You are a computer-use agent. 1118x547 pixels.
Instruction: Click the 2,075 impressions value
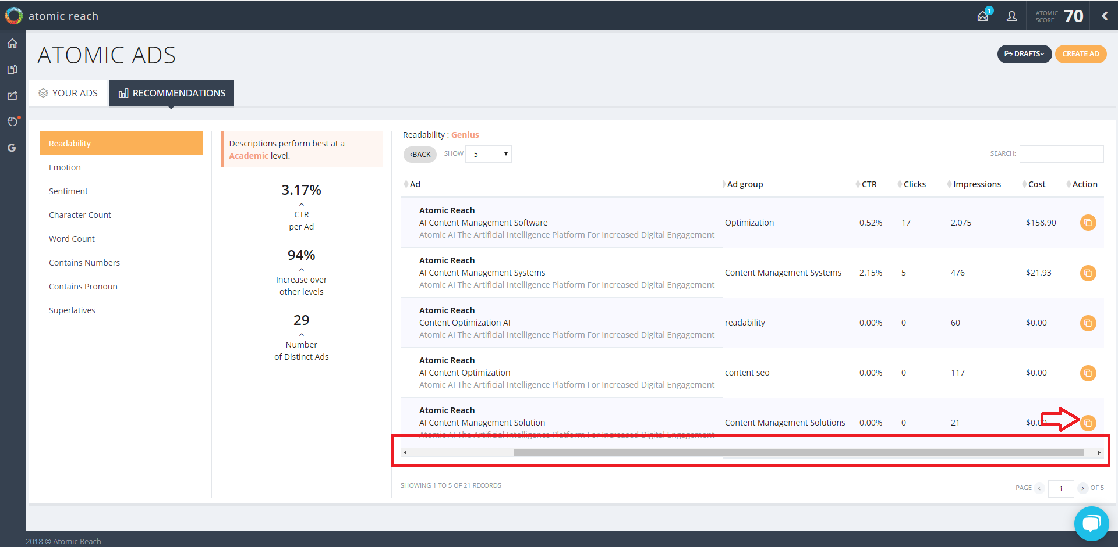[x=961, y=223]
